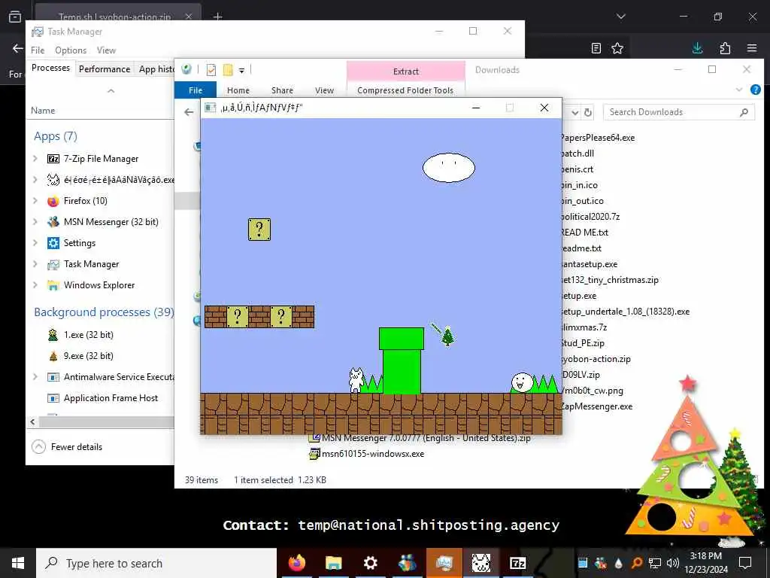Open Explorer address history dropdown
770x578 pixels.
pos(575,113)
